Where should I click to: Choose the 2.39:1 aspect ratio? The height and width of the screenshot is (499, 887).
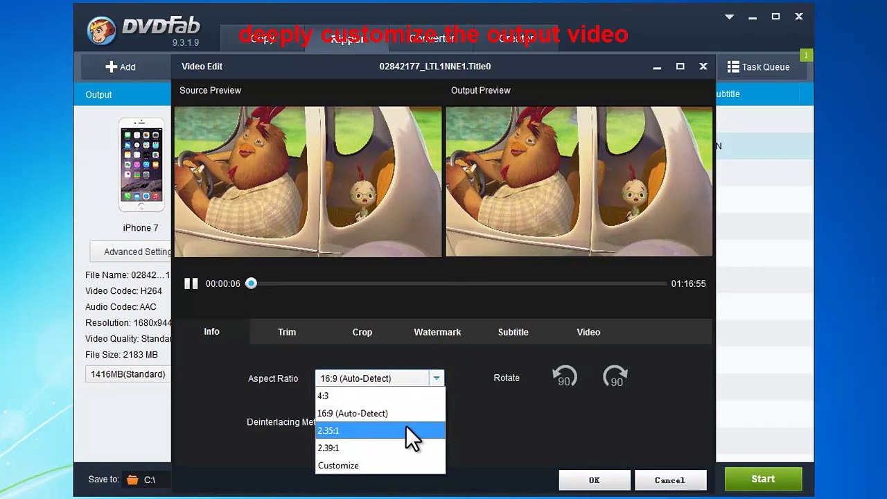tap(380, 448)
